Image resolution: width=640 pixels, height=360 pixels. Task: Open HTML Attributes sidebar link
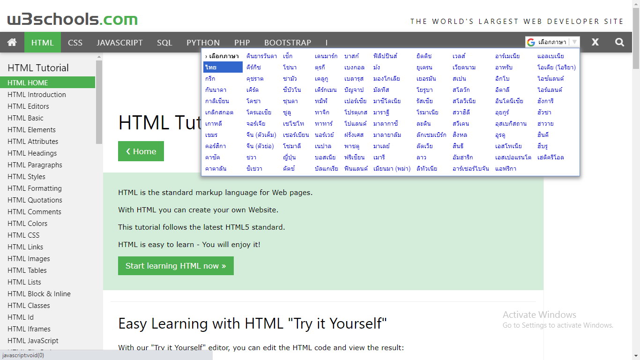[33, 141]
